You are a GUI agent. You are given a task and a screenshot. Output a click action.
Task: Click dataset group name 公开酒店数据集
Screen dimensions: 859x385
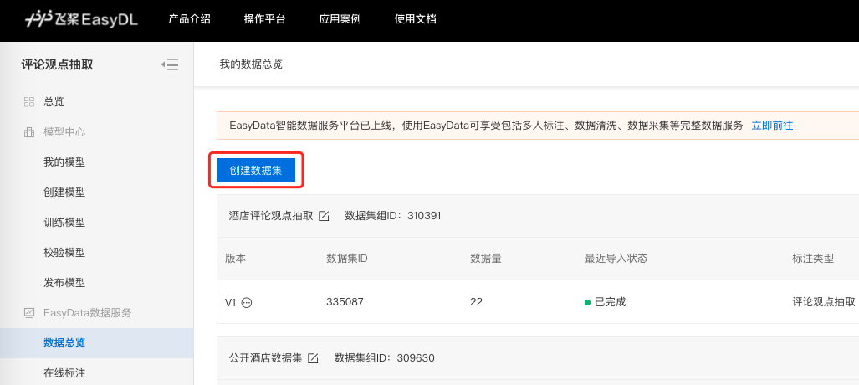click(x=265, y=359)
